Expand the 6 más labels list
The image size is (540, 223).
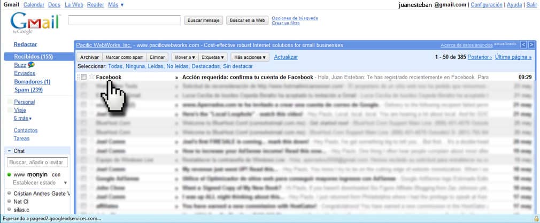22,118
